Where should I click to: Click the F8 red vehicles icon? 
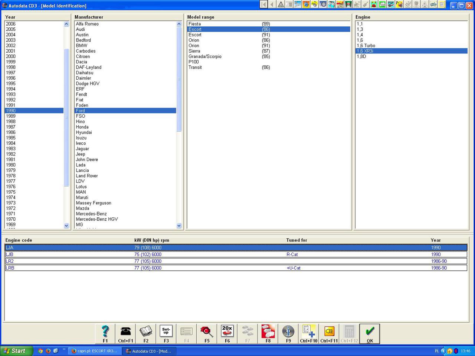pyautogui.click(x=268, y=334)
